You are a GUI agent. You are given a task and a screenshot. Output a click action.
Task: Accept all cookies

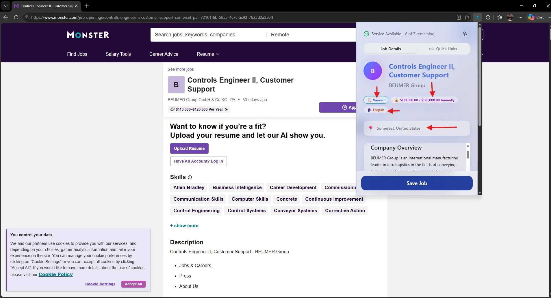click(x=133, y=284)
